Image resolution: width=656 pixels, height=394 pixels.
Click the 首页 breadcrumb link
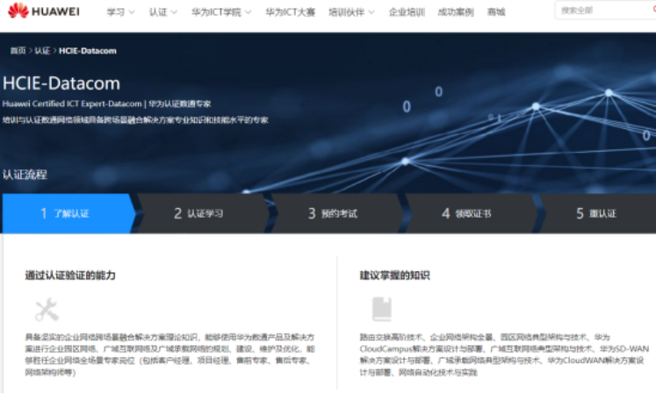pos(18,51)
